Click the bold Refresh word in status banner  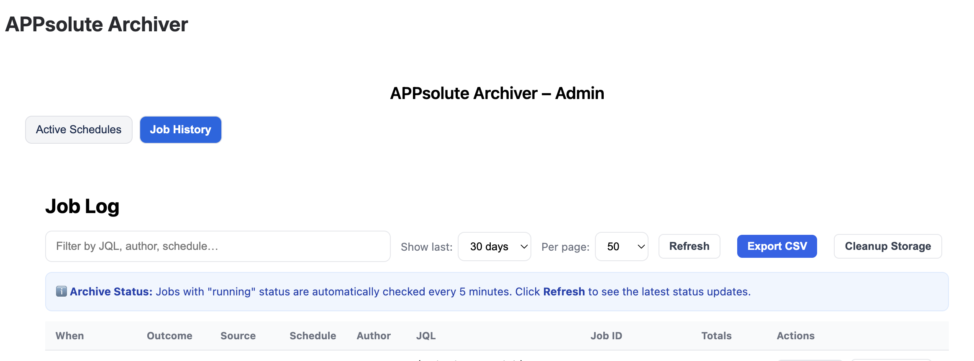pos(564,292)
